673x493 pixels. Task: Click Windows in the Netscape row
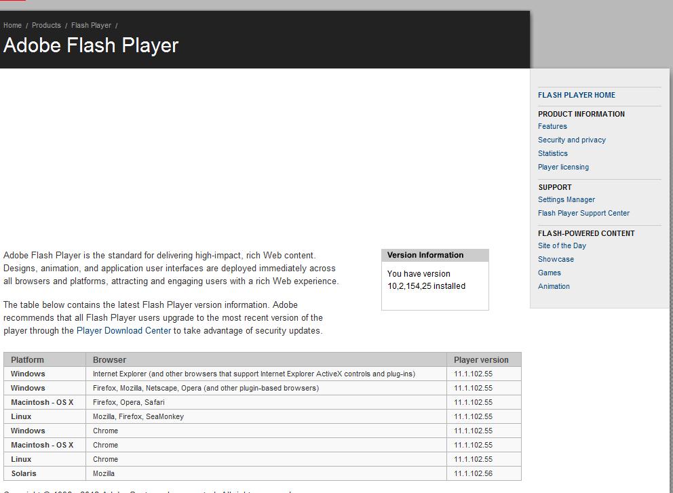45,388
